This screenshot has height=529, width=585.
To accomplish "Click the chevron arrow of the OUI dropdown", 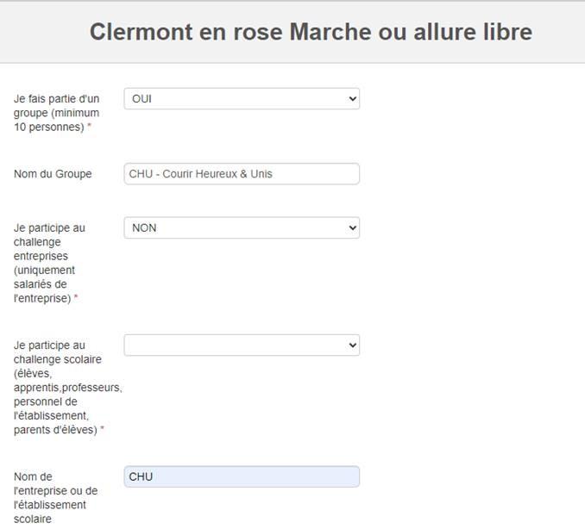I will coord(352,99).
